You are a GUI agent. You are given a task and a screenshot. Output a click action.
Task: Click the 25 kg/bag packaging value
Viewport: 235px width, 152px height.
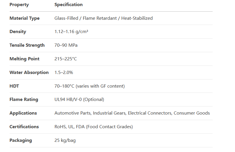click(65, 140)
